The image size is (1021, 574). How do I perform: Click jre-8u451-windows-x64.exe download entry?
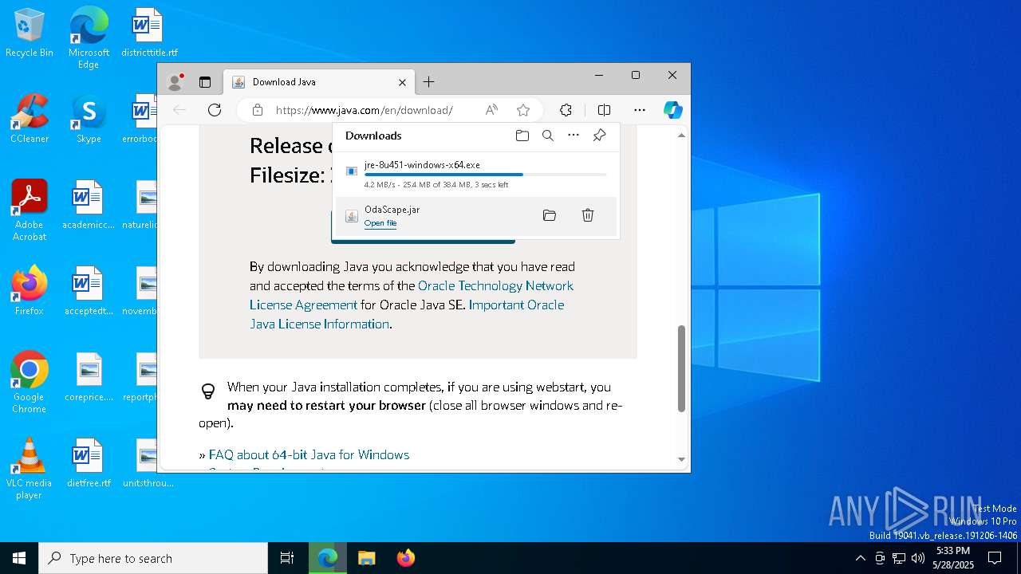click(475, 174)
